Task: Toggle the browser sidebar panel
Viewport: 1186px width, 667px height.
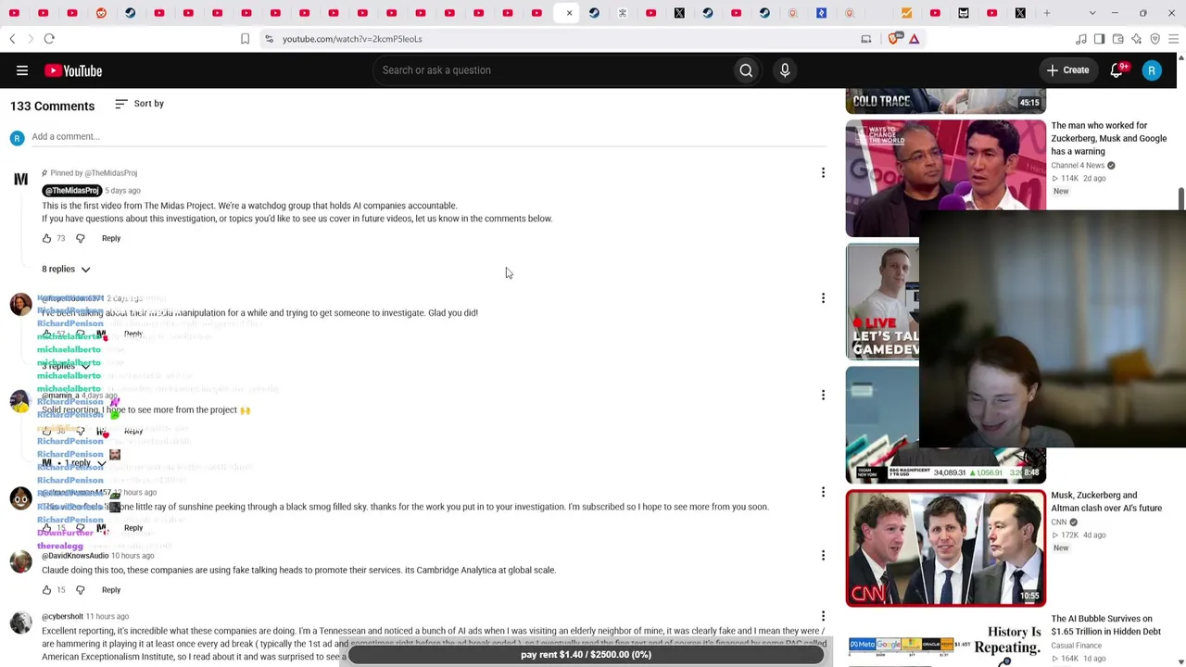Action: (1099, 39)
